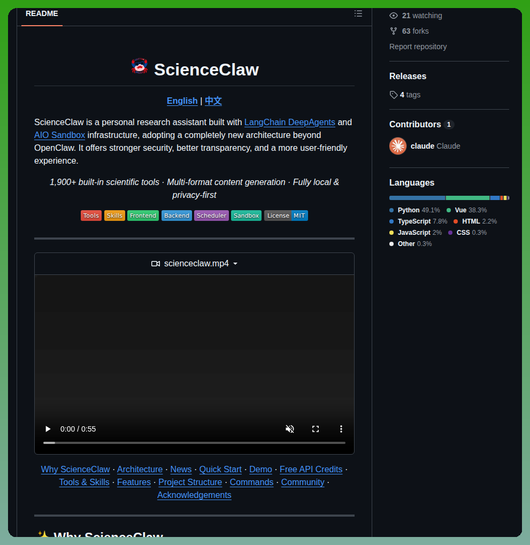Image resolution: width=530 pixels, height=545 pixels.
Task: Enter fullscreen for the video
Action: [315, 429]
